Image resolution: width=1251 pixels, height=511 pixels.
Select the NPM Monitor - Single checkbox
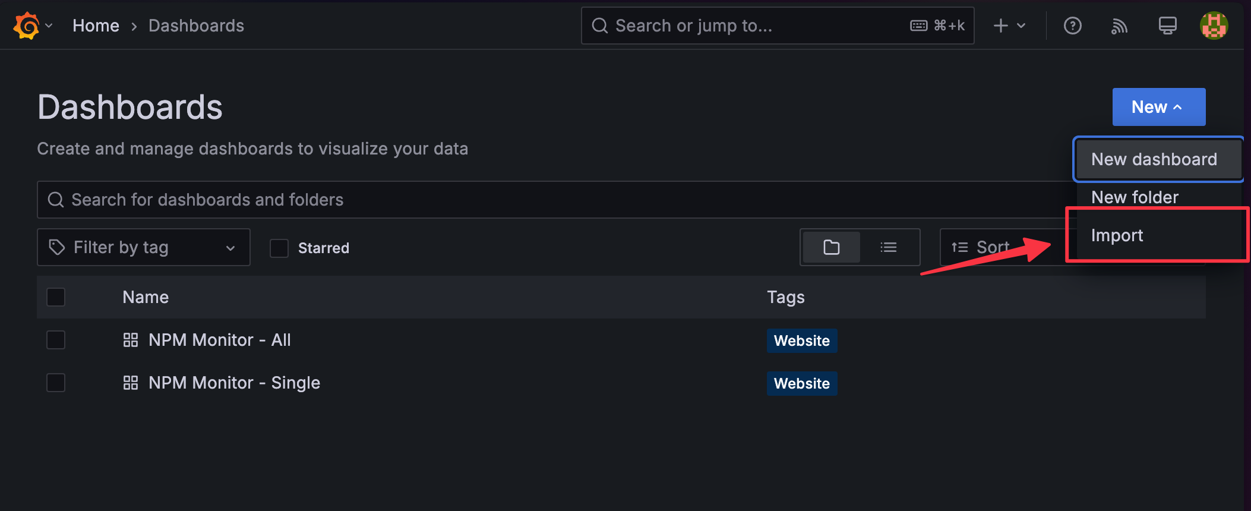click(56, 383)
